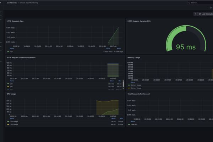Viewport: 213px width, 142px height.
Task: Sort Total Requests legend by Name
Action: (x=132, y=121)
